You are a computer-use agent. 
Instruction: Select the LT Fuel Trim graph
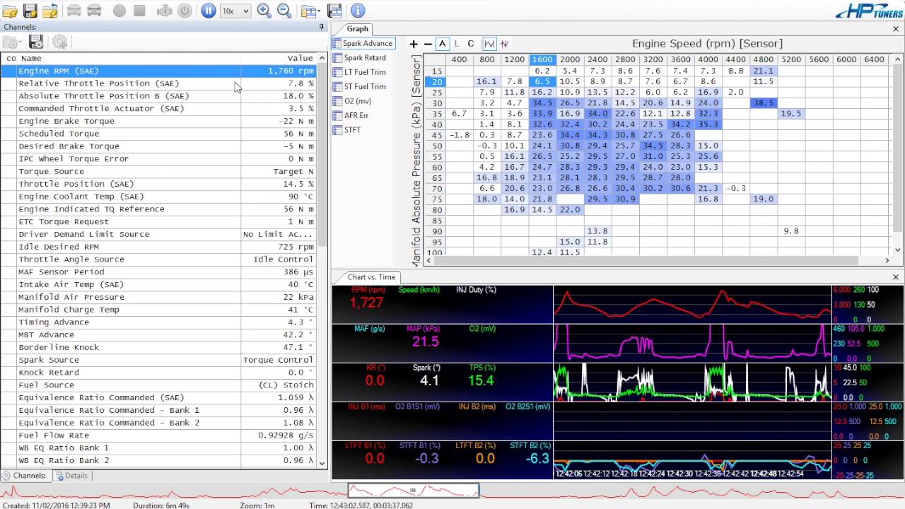click(x=359, y=72)
